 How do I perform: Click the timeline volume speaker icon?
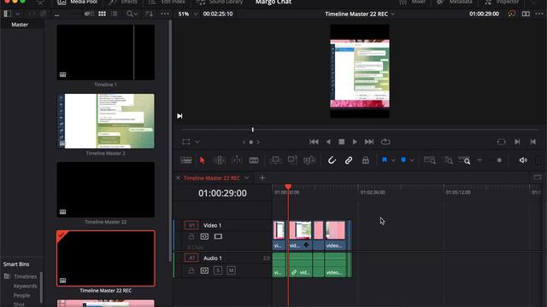coord(523,160)
